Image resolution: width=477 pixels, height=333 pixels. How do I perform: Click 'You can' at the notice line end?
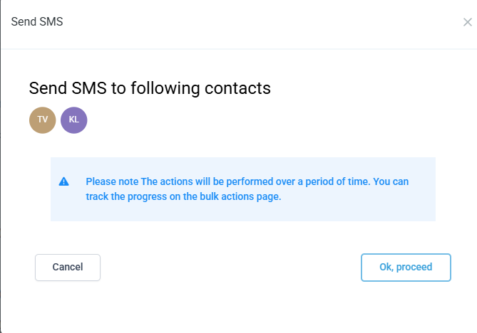(391, 181)
